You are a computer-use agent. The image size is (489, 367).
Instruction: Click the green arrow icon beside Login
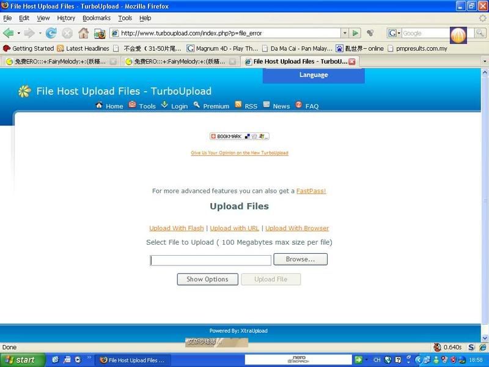coord(164,105)
